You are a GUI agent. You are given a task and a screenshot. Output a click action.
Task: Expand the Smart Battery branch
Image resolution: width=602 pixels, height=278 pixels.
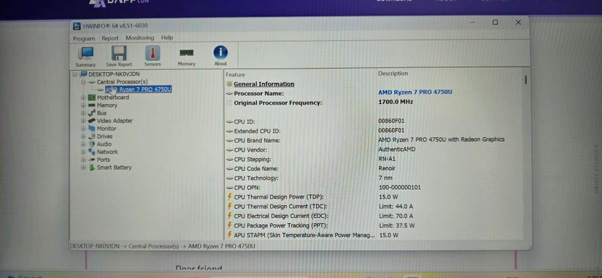click(83, 168)
